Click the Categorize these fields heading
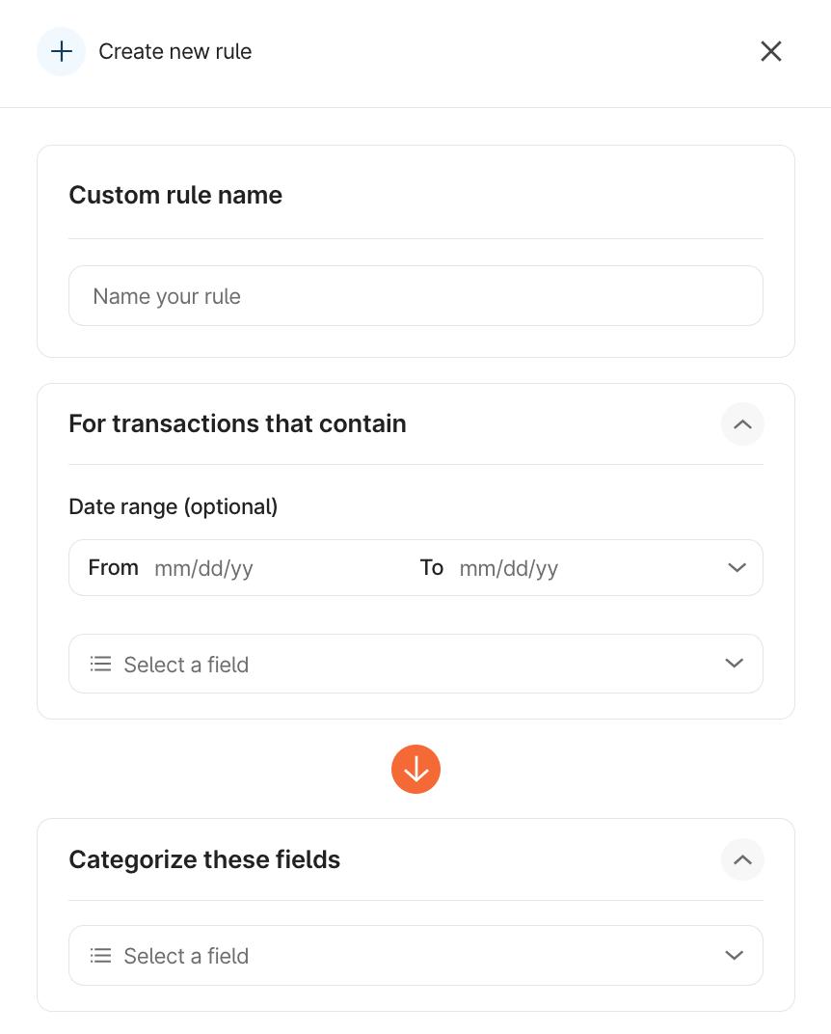Screen dimensions: 831x1034 click(x=204, y=859)
